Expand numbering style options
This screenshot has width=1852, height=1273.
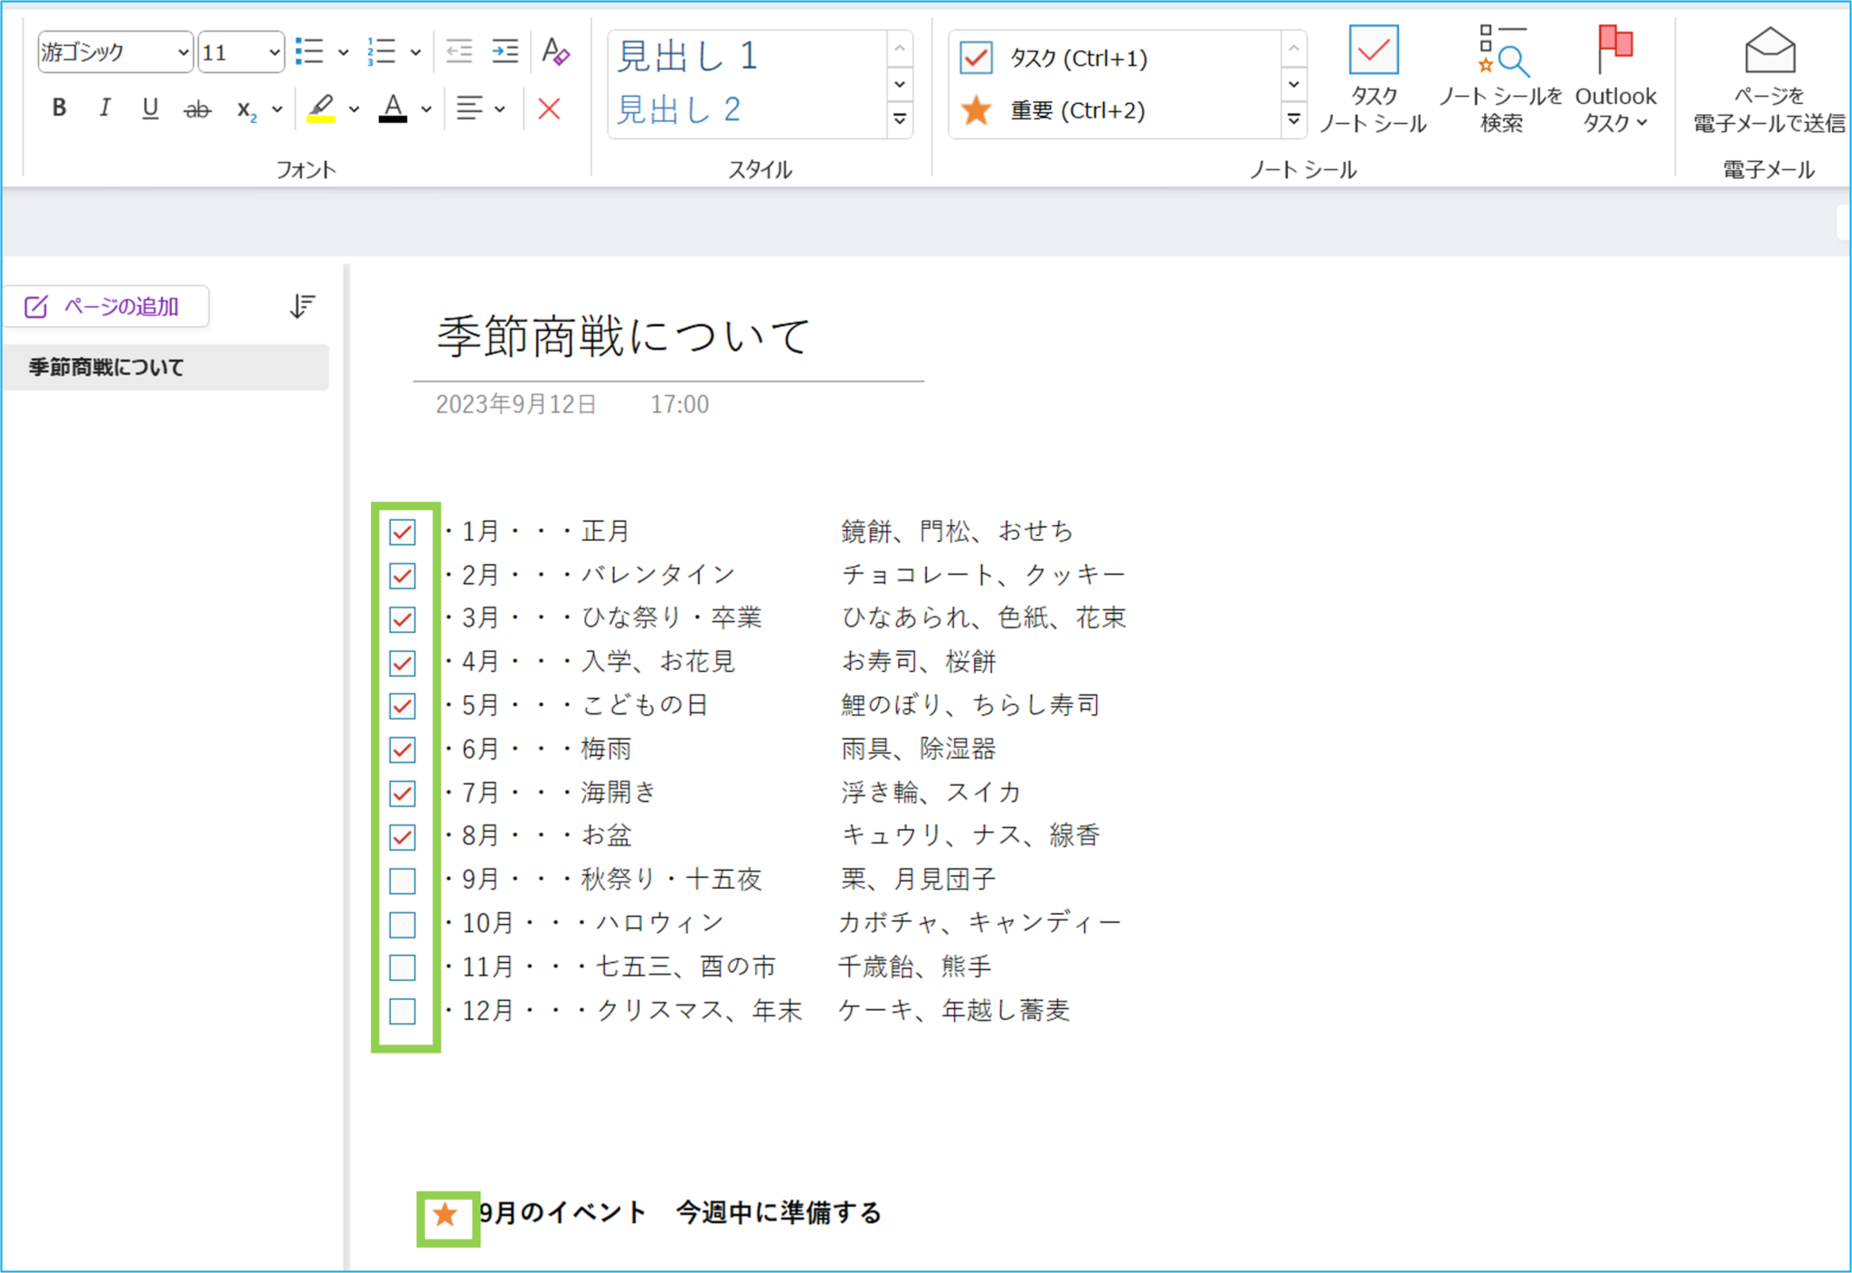tap(416, 52)
